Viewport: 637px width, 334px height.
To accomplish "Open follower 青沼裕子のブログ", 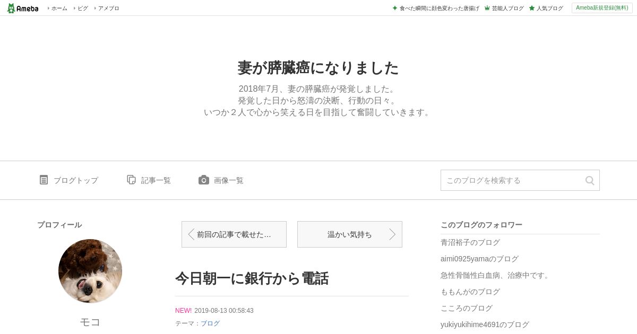I will click(x=470, y=242).
